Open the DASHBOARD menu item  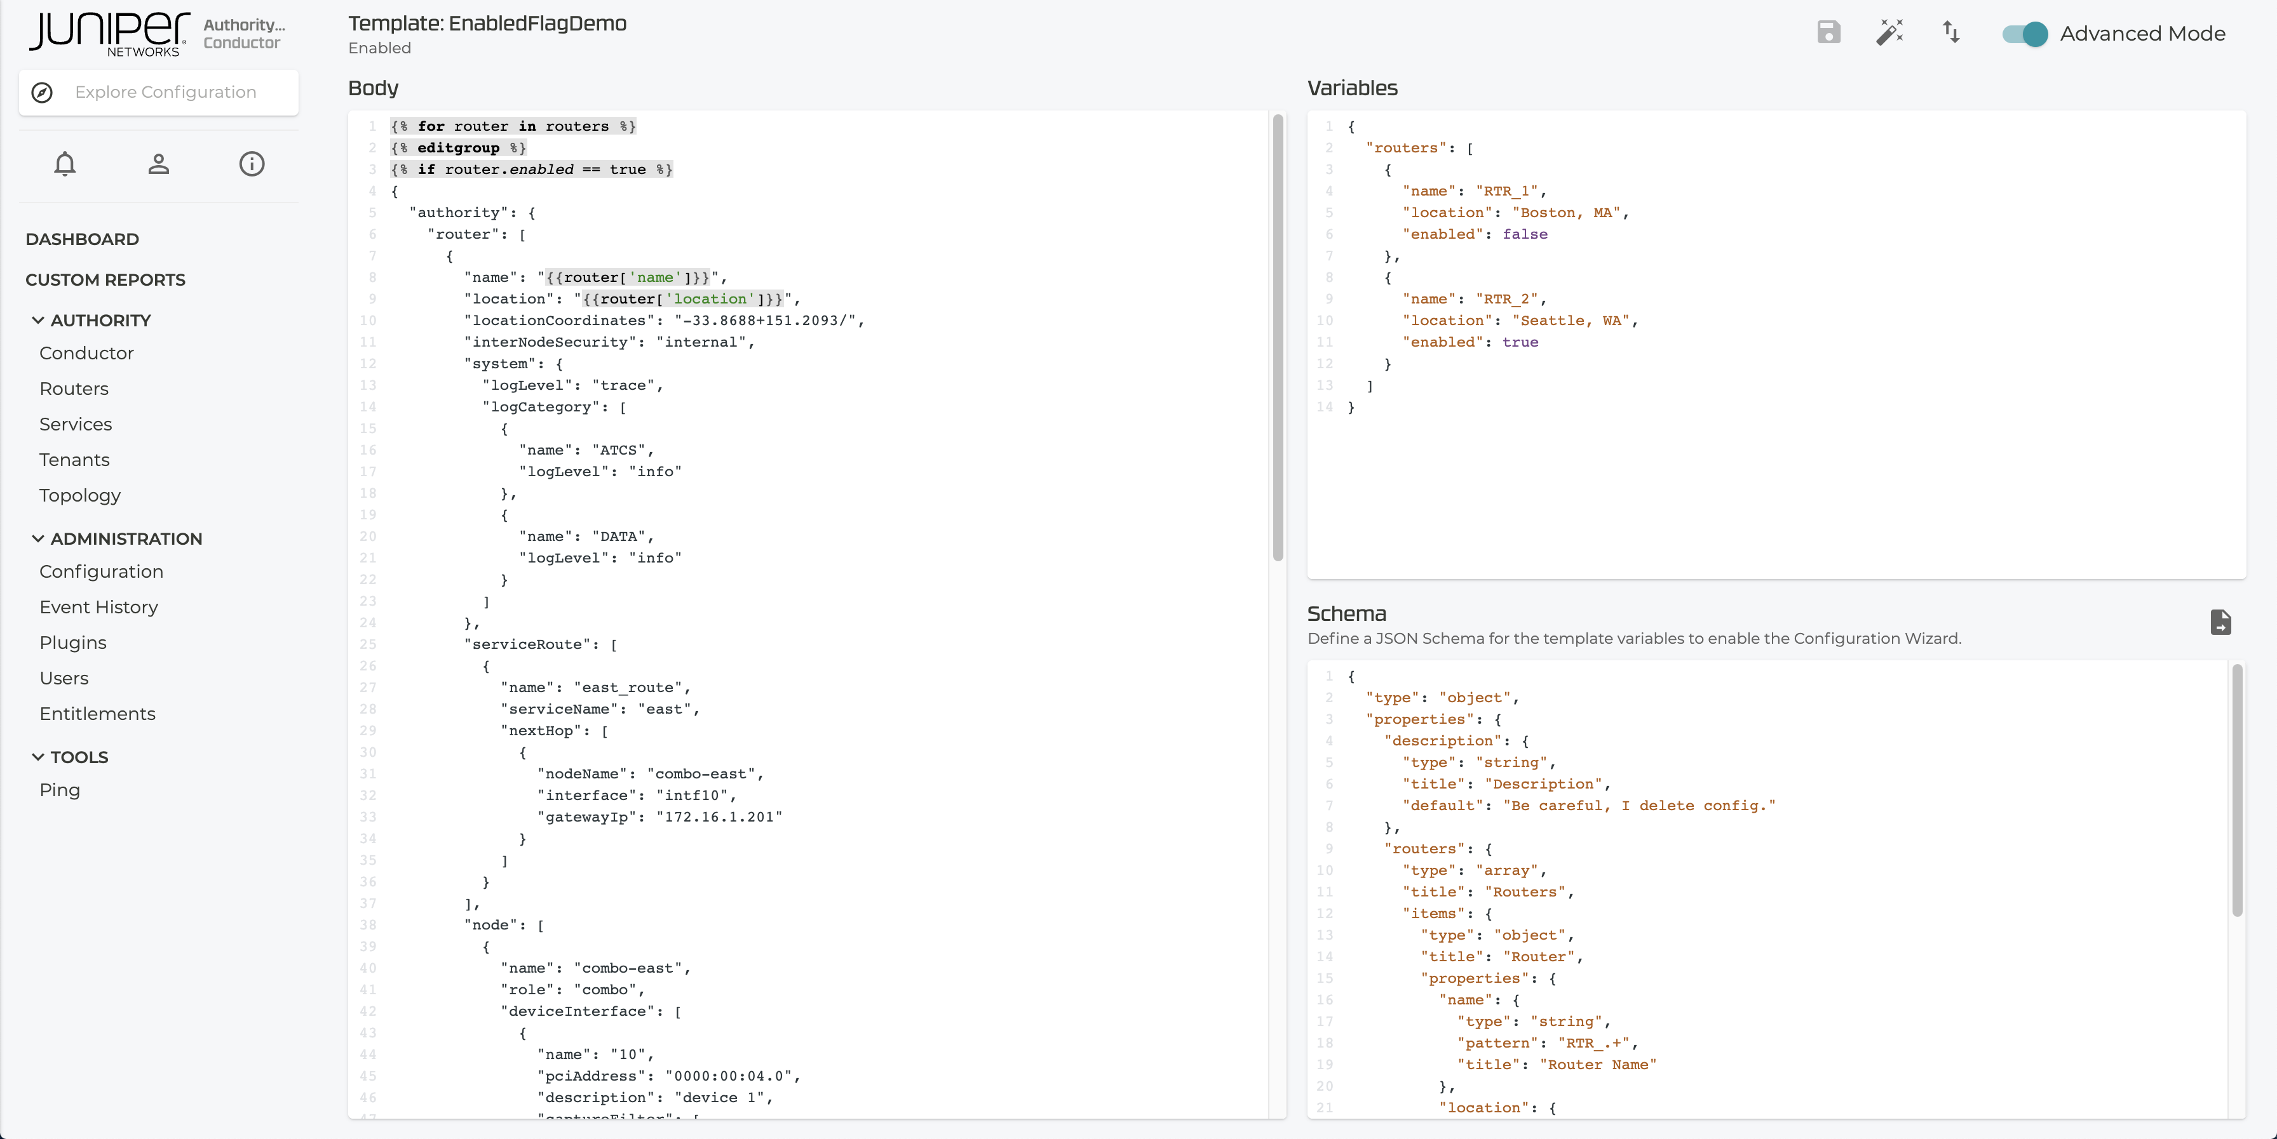[x=82, y=239]
